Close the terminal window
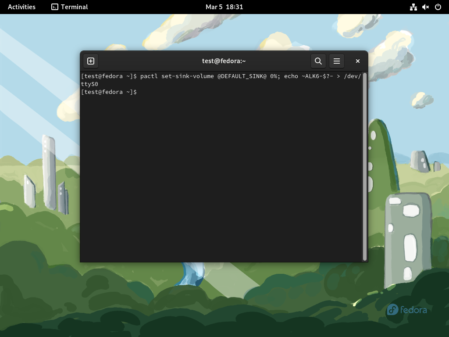Screen dimensions: 449x337 [358, 61]
